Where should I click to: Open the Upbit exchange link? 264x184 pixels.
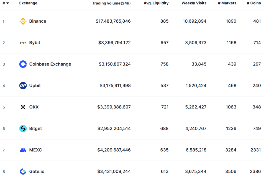point(35,85)
